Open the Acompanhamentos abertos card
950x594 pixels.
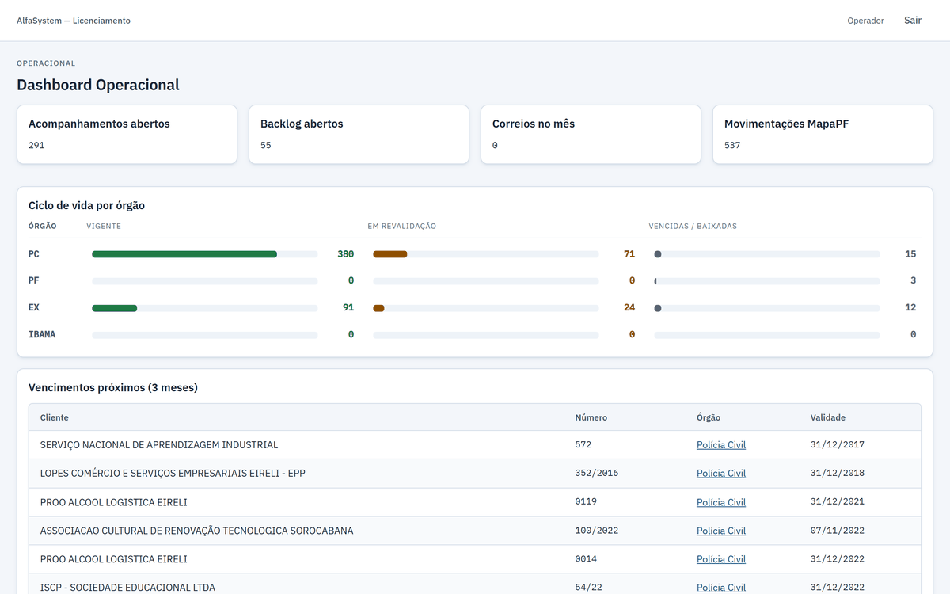(127, 135)
